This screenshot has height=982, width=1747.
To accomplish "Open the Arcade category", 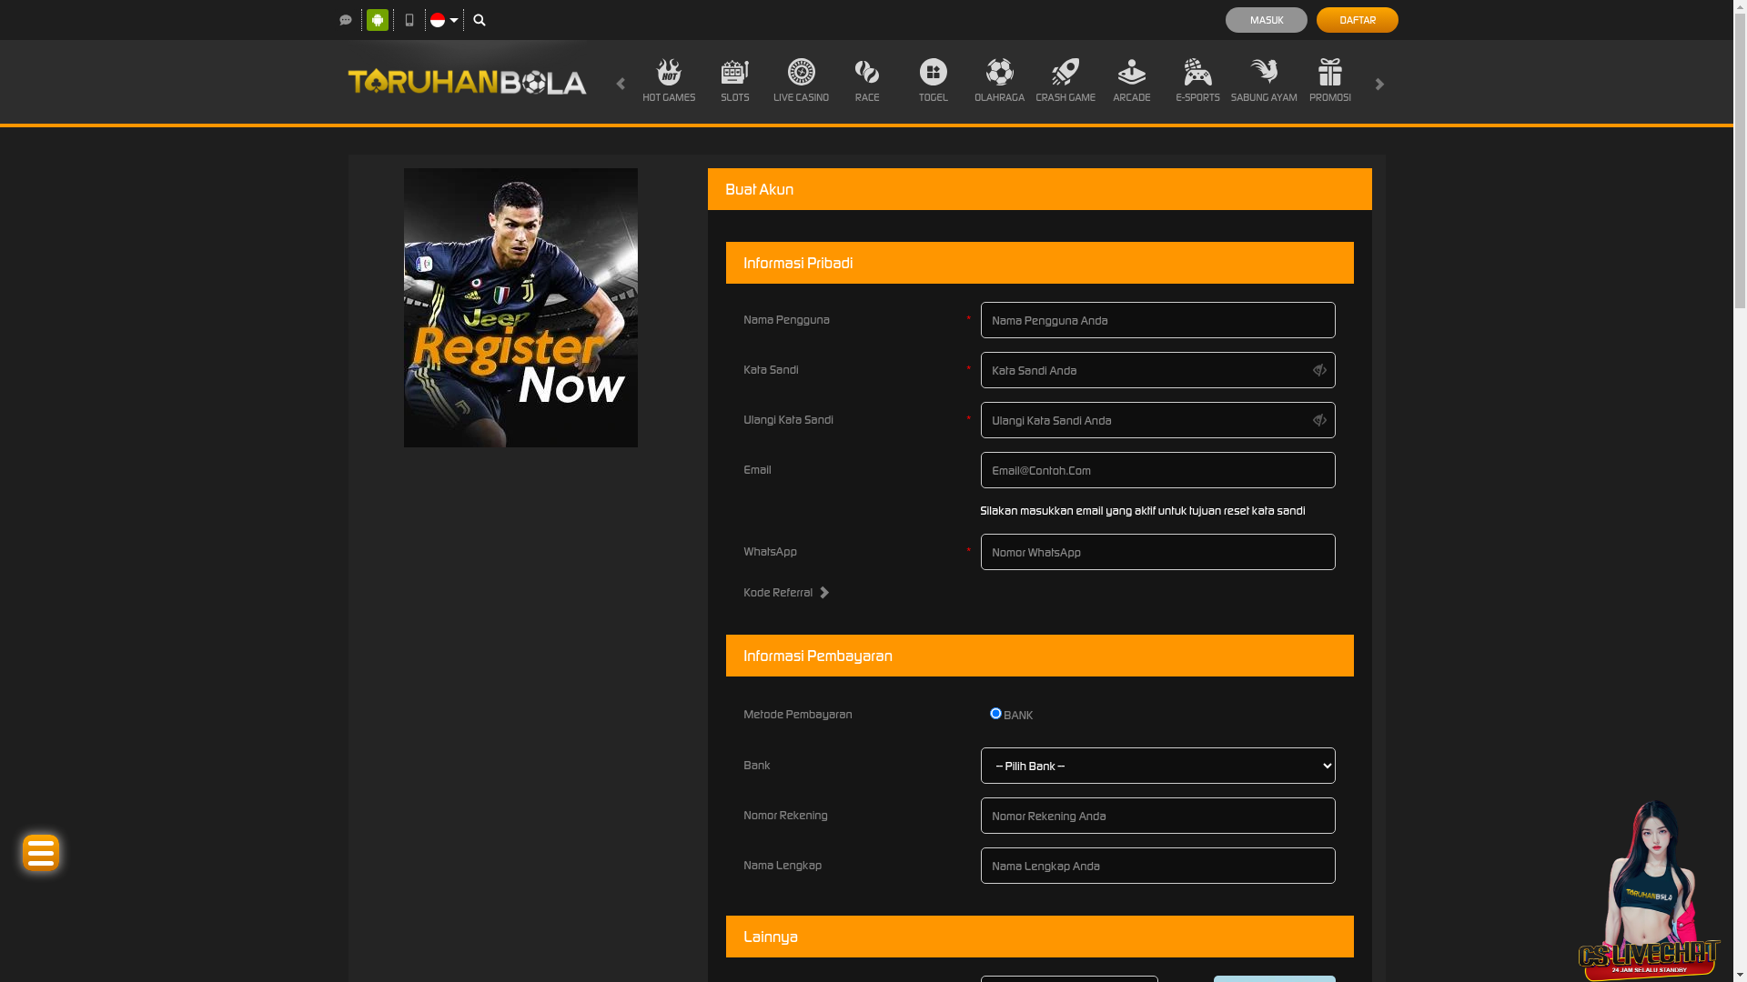I will [x=1131, y=81].
